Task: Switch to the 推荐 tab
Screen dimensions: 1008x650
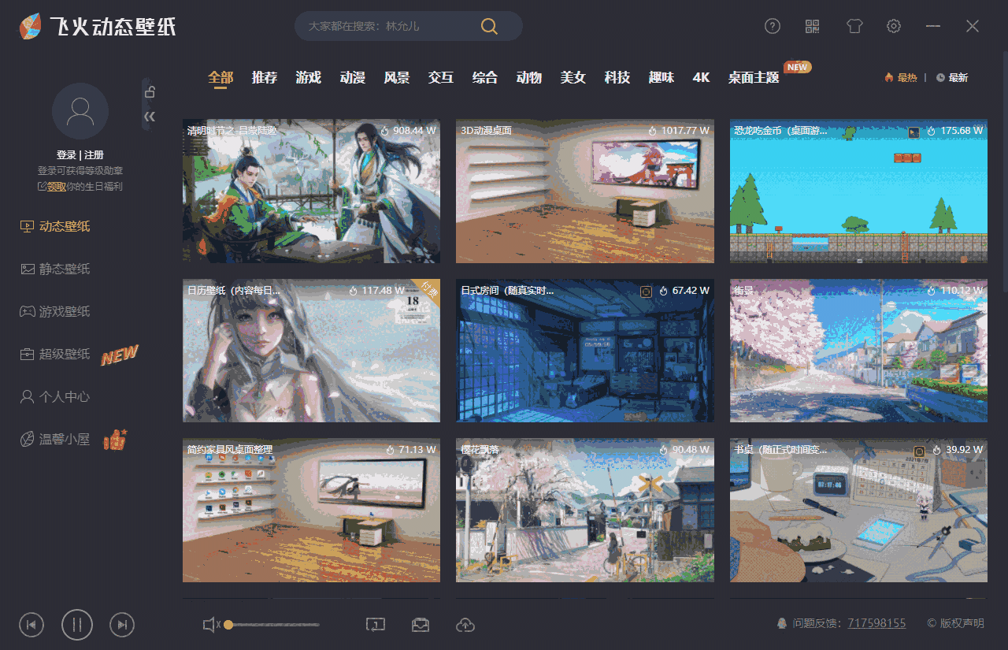Action: (265, 77)
